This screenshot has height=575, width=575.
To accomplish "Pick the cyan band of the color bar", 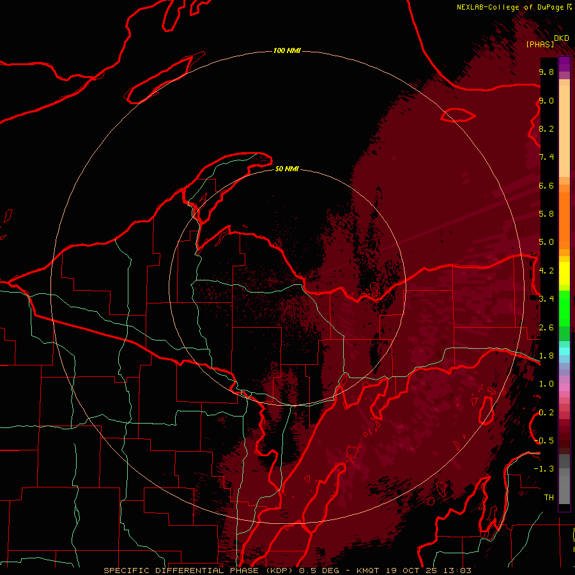I will coord(564,351).
